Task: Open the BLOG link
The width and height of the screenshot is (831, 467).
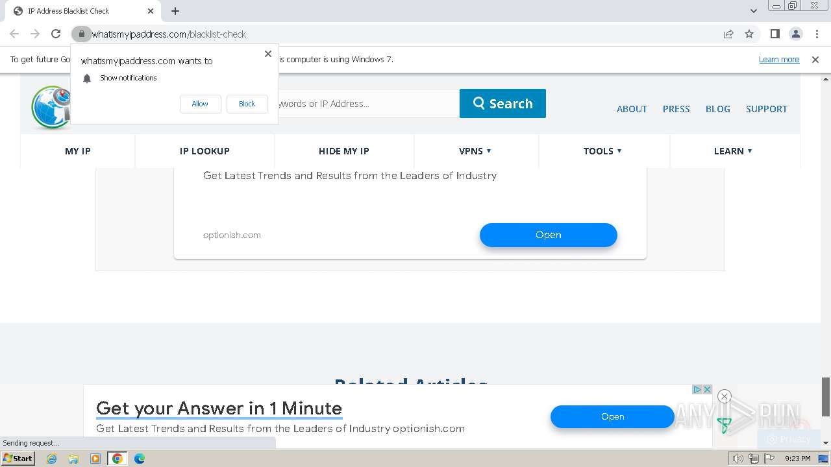Action: coord(717,109)
